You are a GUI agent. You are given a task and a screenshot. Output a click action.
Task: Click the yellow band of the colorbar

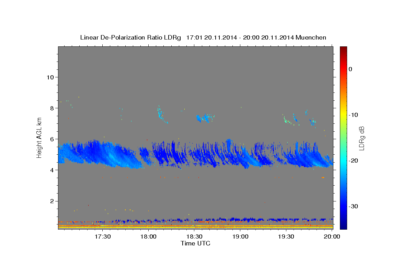pyautogui.click(x=343, y=115)
